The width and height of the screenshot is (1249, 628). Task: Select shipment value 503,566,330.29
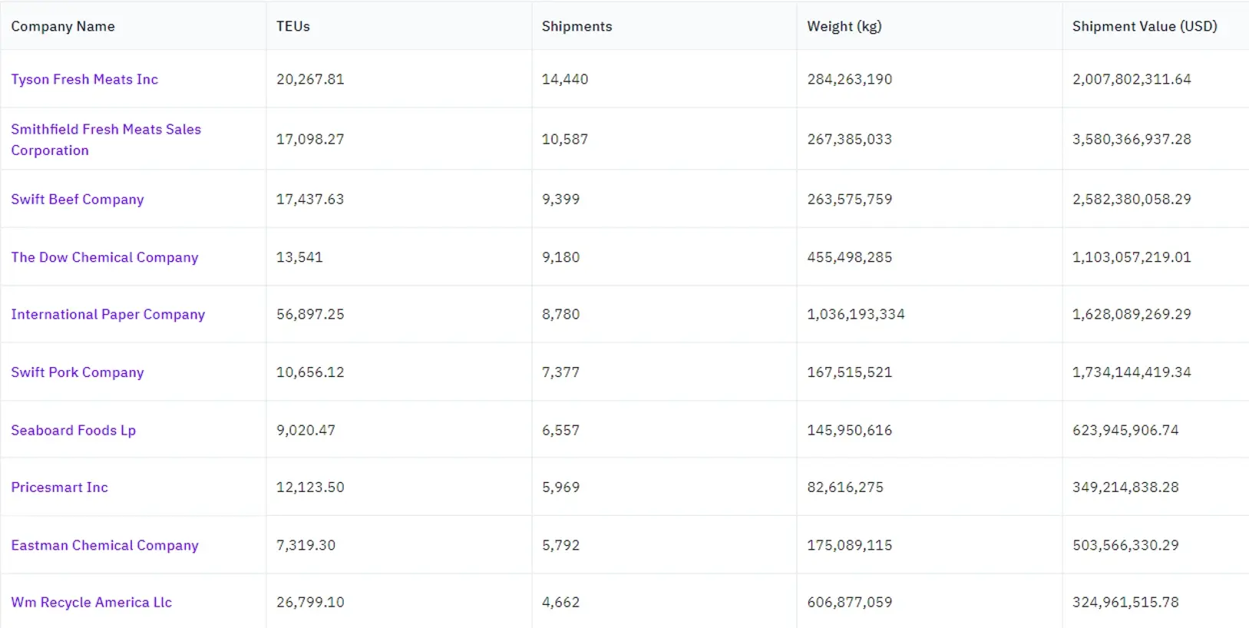[1125, 545]
